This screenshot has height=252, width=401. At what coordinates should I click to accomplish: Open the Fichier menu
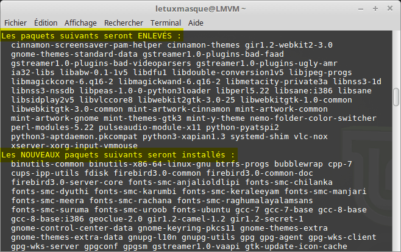click(15, 22)
